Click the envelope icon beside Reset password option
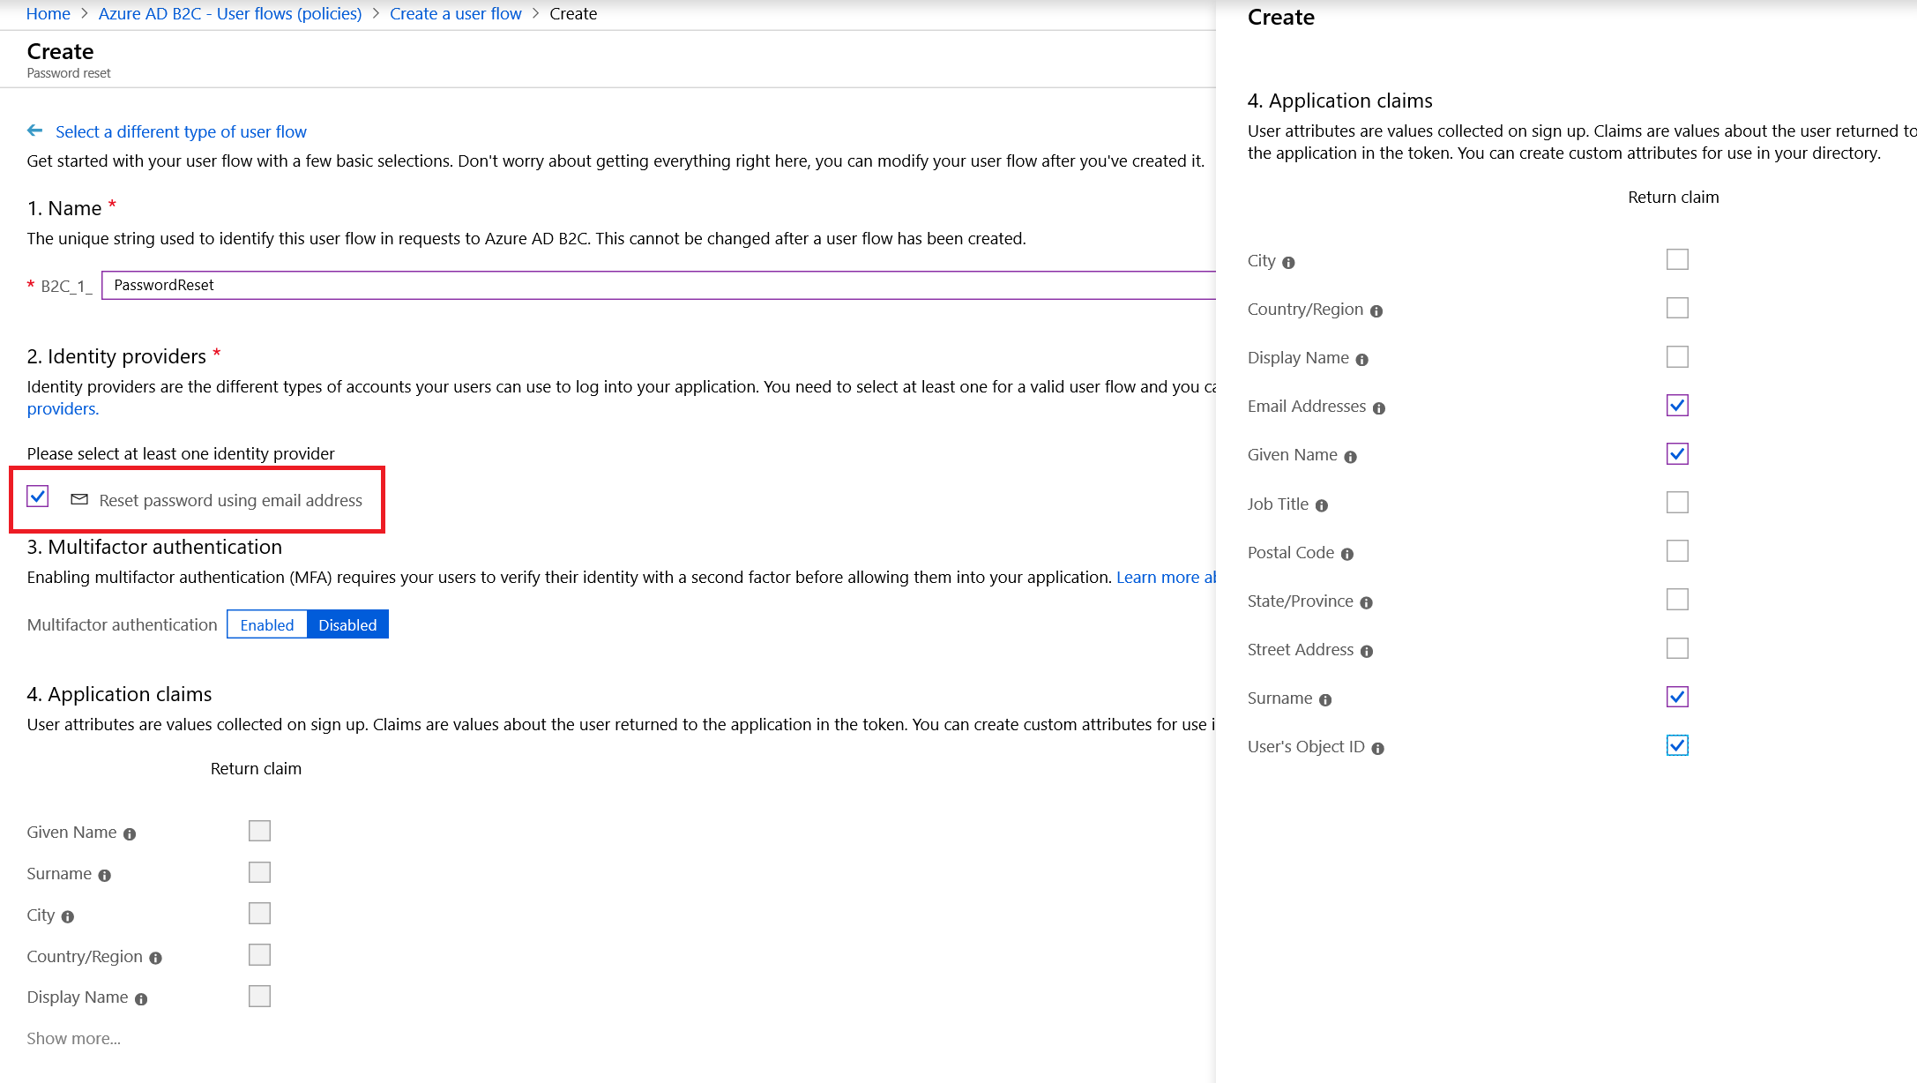The image size is (1917, 1083). (79, 499)
